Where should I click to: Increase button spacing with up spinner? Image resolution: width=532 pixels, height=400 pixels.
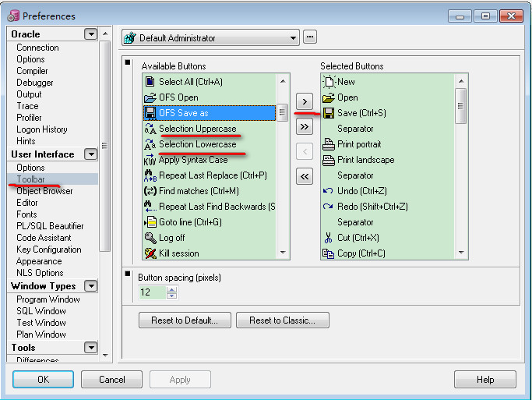tap(171, 289)
